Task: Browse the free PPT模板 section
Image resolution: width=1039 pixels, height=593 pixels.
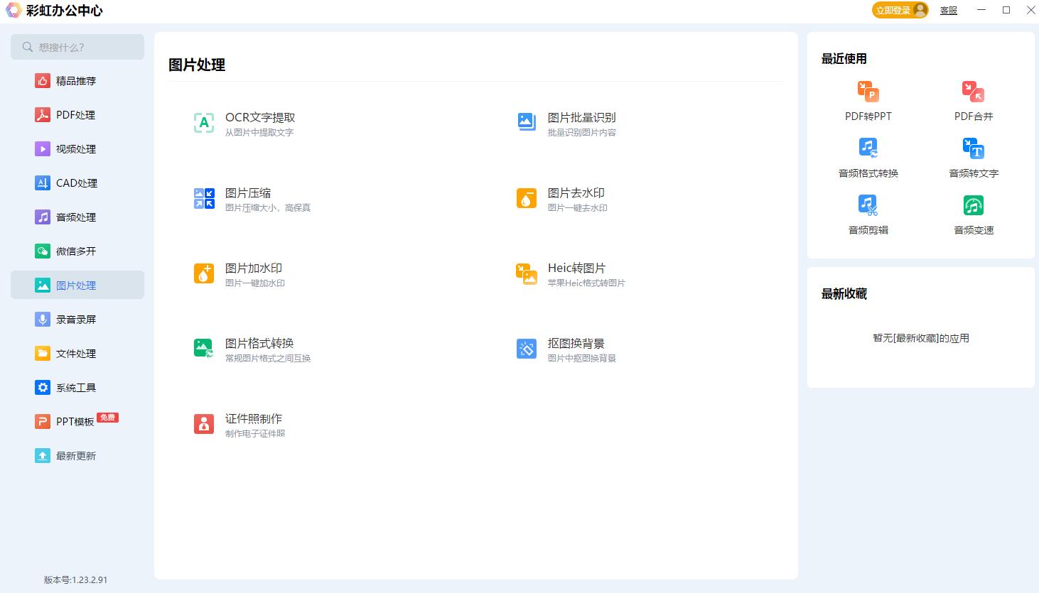Action: point(75,421)
